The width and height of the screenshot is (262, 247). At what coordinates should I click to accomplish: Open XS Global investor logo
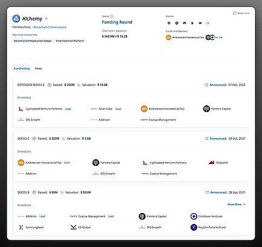pos(73,227)
